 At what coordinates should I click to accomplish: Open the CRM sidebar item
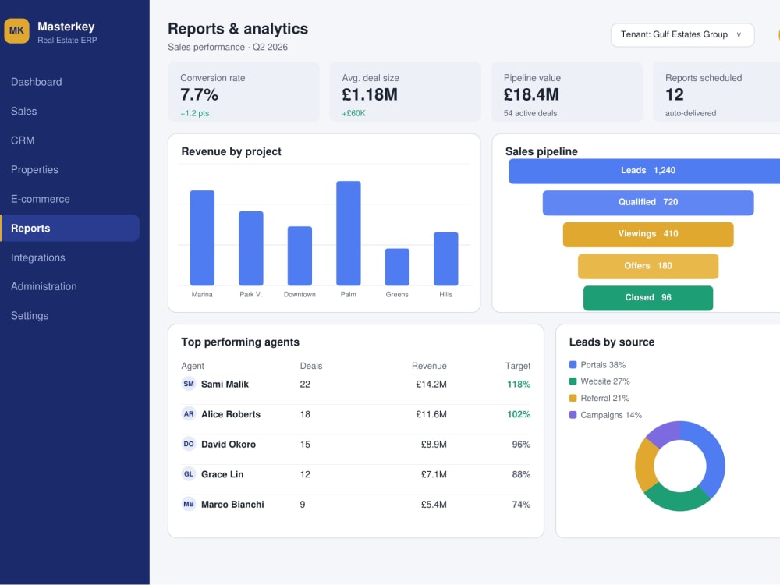(x=23, y=140)
